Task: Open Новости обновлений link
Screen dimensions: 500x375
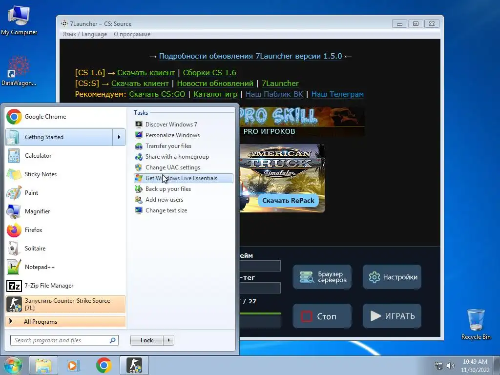Action: coord(215,83)
